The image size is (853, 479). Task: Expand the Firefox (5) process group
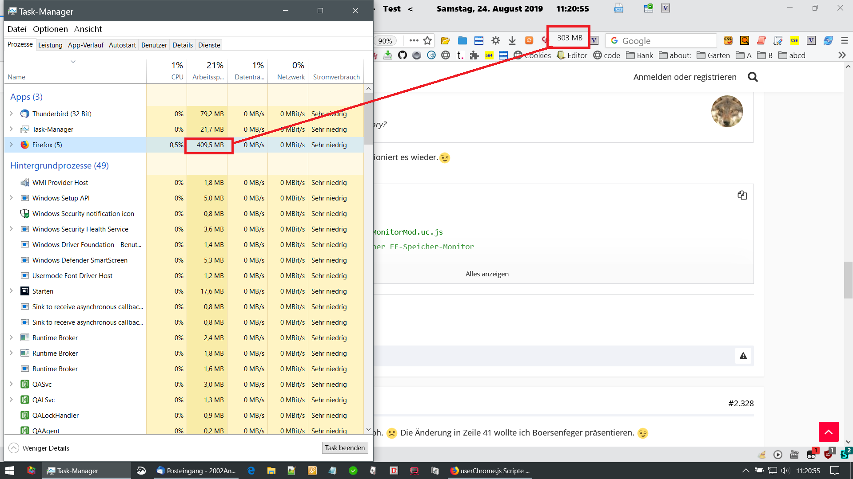tap(12, 145)
